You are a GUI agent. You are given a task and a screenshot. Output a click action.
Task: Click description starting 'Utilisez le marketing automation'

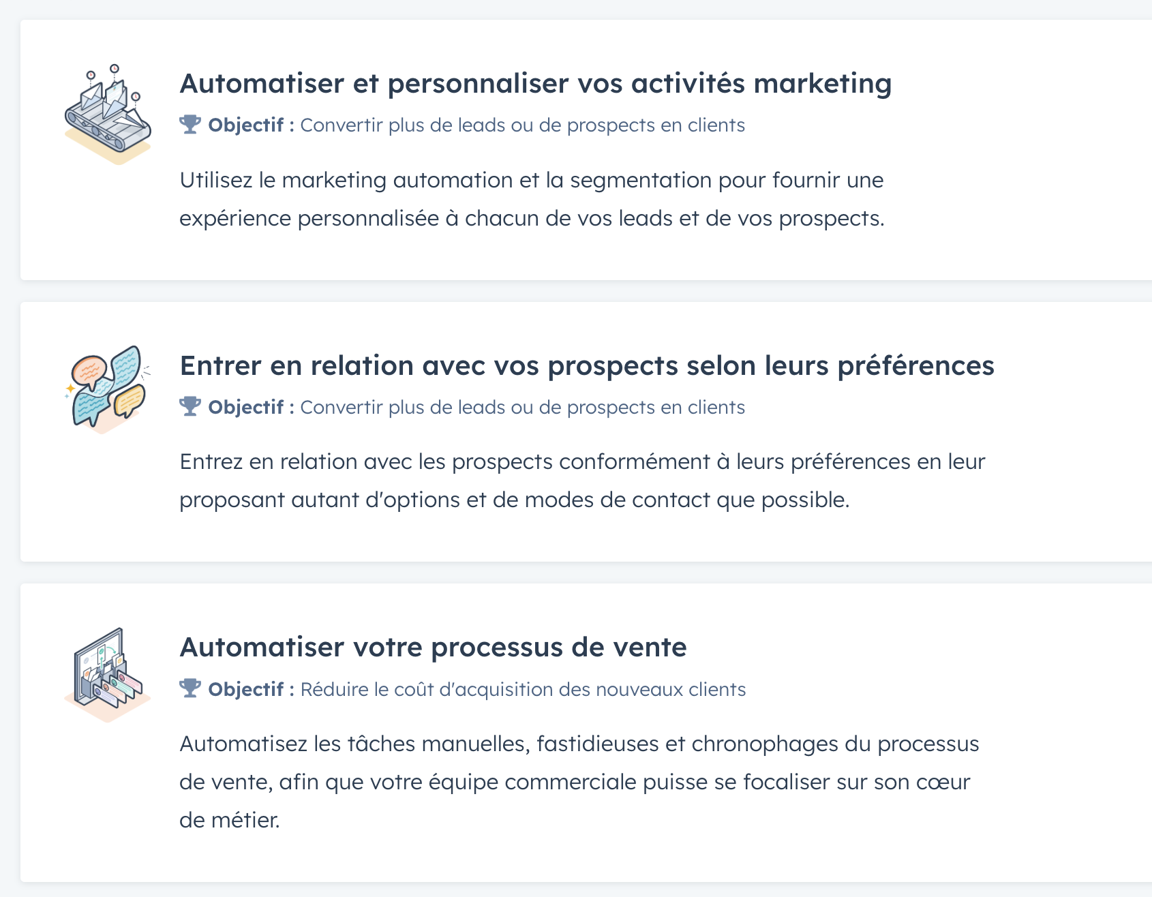coord(532,199)
